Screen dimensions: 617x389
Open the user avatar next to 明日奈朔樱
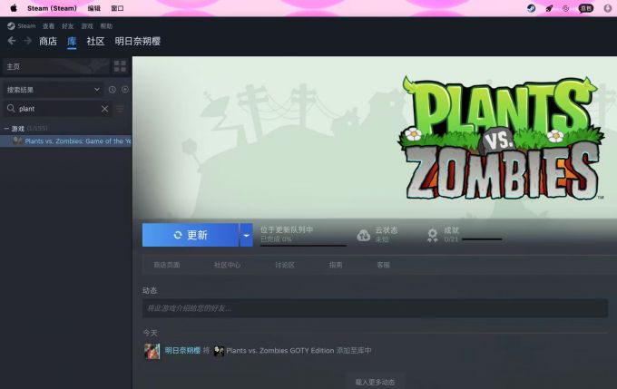point(152,351)
